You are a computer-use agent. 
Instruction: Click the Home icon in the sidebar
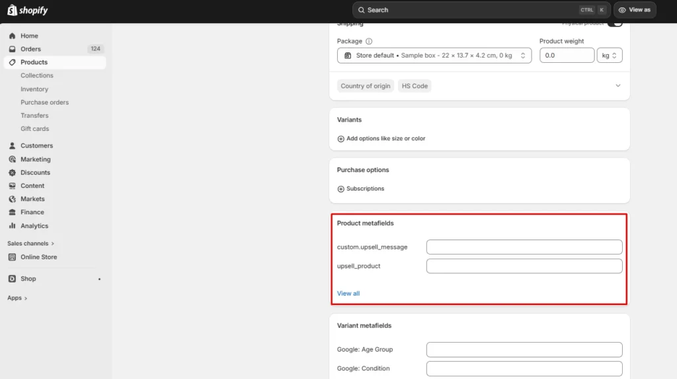point(13,36)
